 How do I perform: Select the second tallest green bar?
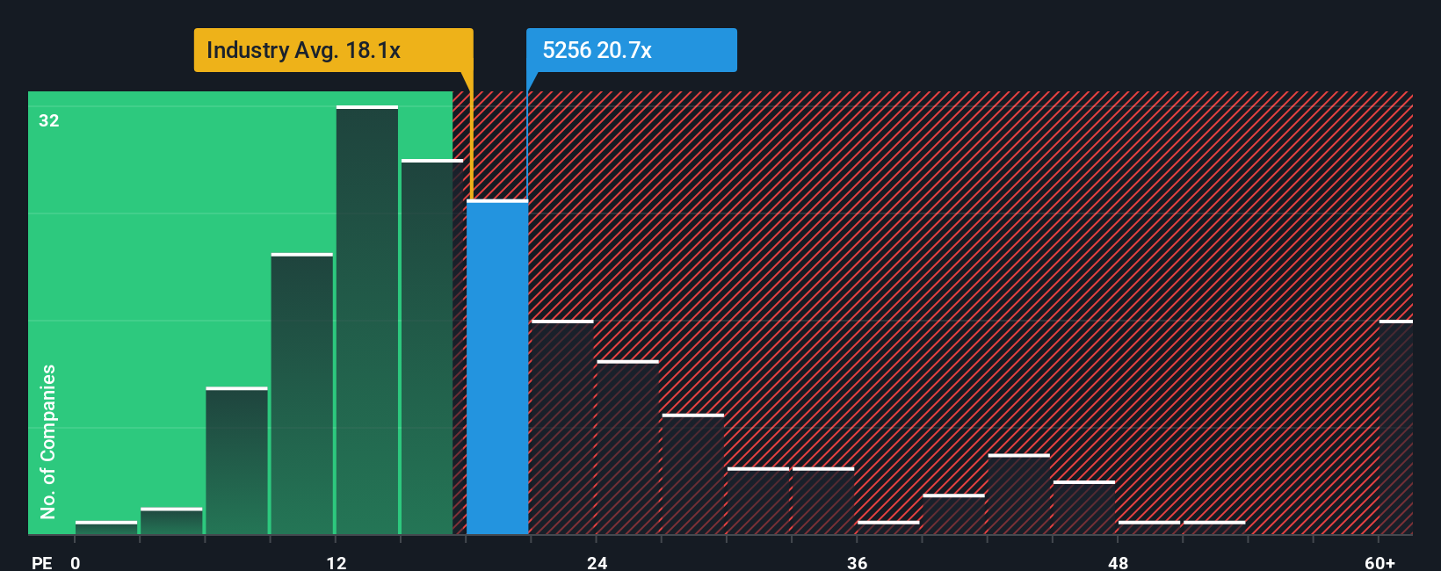(x=432, y=347)
